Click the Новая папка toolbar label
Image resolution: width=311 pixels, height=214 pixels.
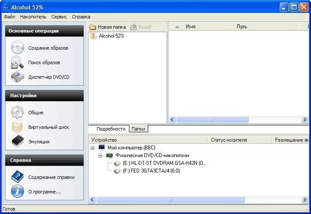(111, 27)
